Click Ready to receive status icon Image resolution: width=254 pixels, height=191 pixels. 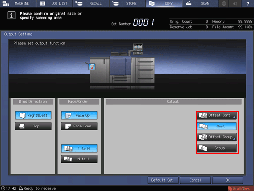[x=21, y=188]
